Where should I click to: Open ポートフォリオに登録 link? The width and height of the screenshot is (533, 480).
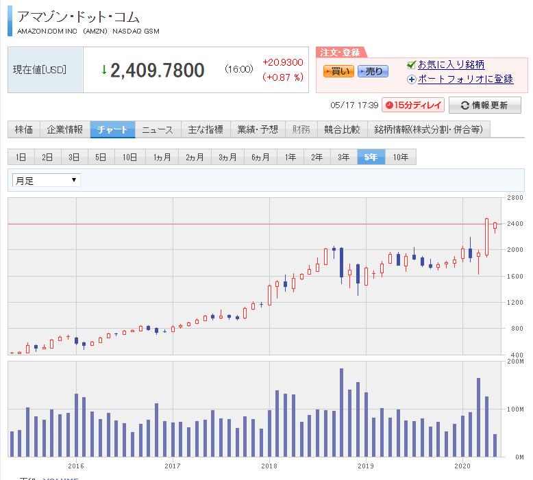[465, 79]
